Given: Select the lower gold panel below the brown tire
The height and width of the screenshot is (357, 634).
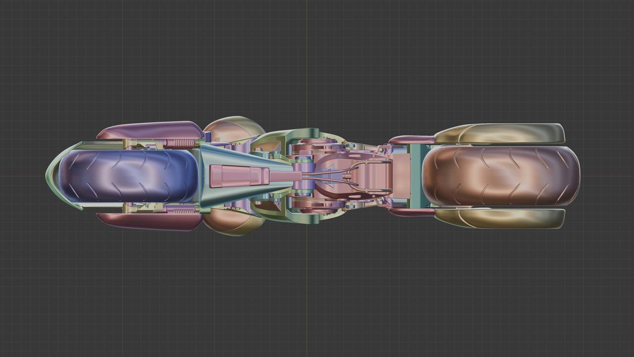Looking at the screenshot, I should (x=500, y=218).
